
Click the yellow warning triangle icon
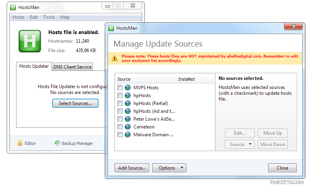[115, 58]
